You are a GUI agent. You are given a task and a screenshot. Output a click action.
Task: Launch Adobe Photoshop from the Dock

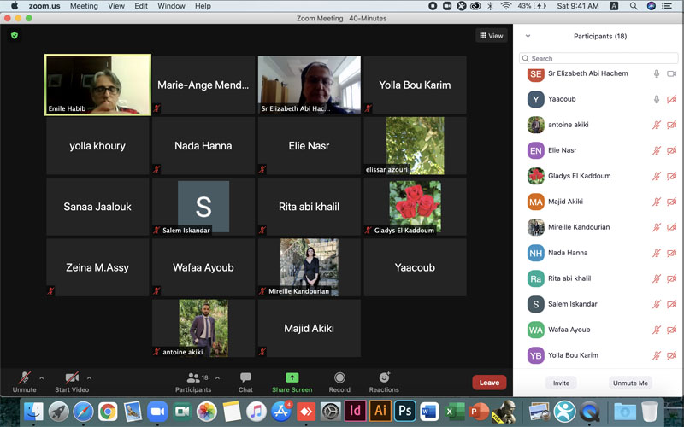click(404, 411)
